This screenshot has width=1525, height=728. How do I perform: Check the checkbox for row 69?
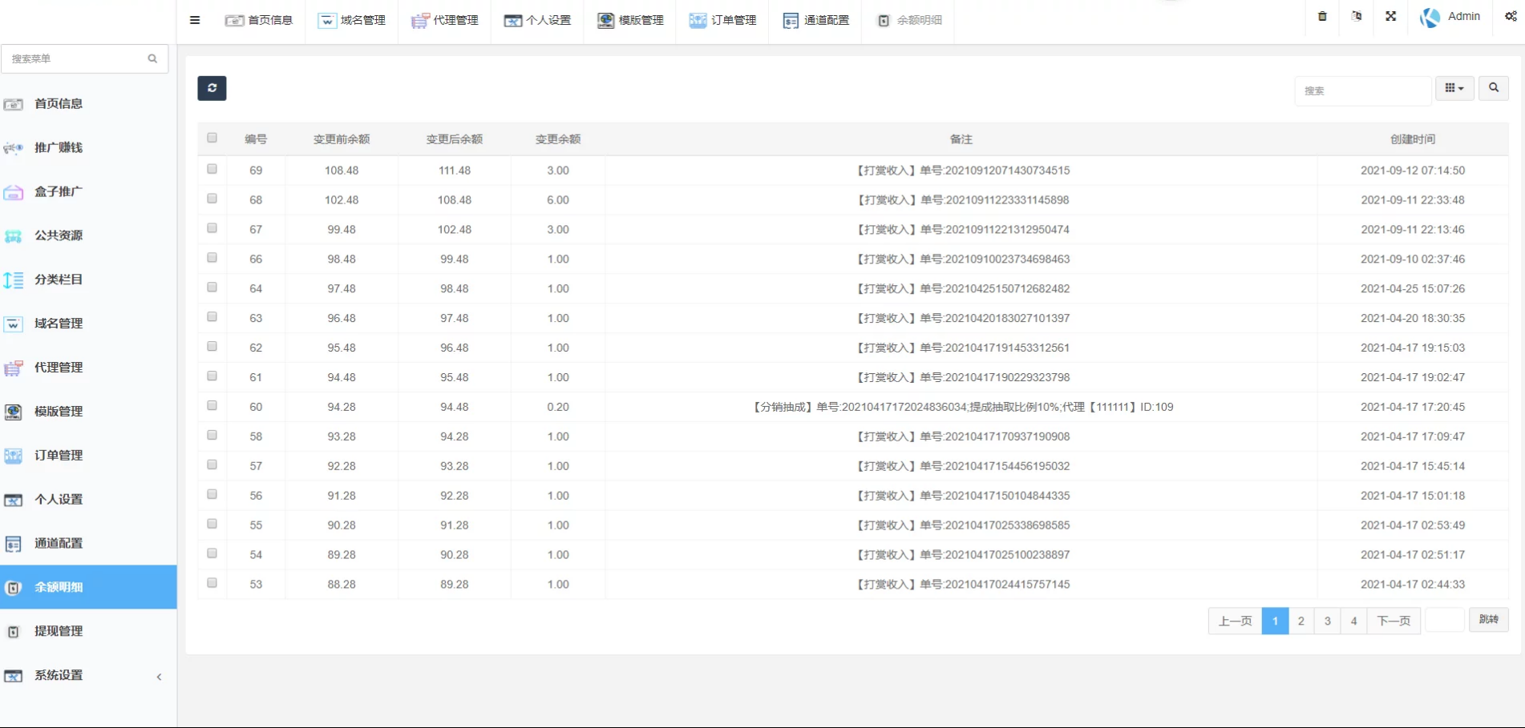212,169
